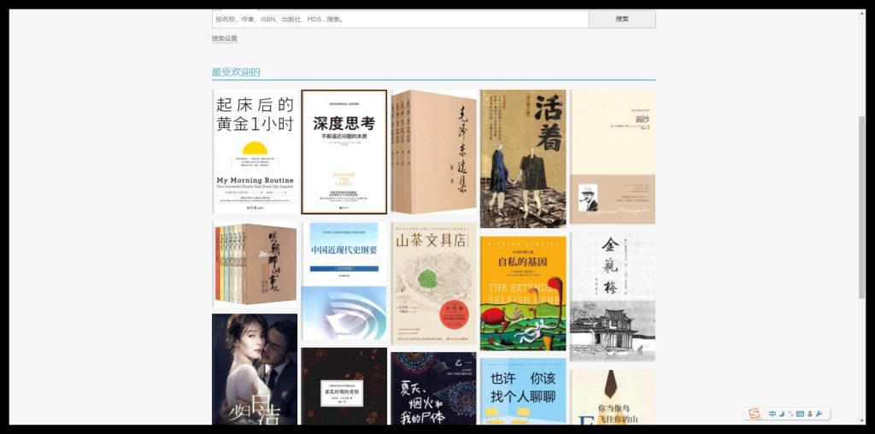The height and width of the screenshot is (434, 875).
Task: Open the 搜索设置 search settings link
Action: pyautogui.click(x=225, y=38)
